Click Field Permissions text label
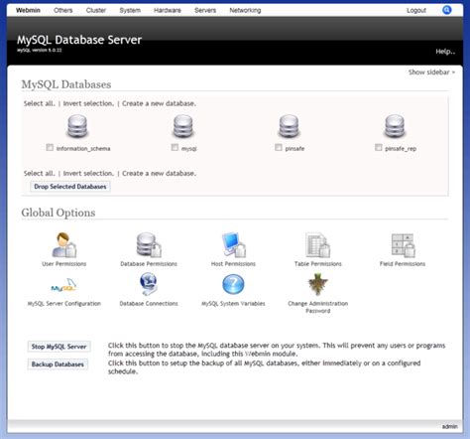The height and width of the screenshot is (439, 470). pos(403,264)
